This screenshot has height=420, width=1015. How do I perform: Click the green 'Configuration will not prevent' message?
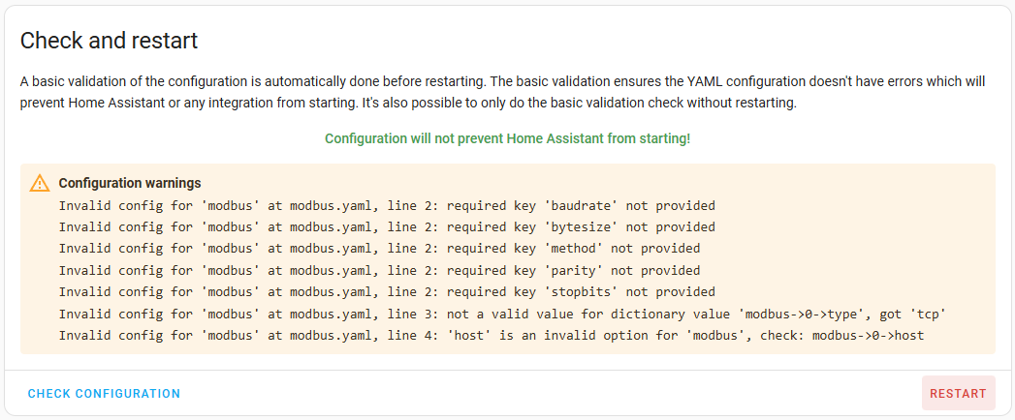pos(507,138)
